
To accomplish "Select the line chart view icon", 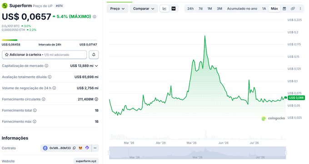I will (164, 9).
